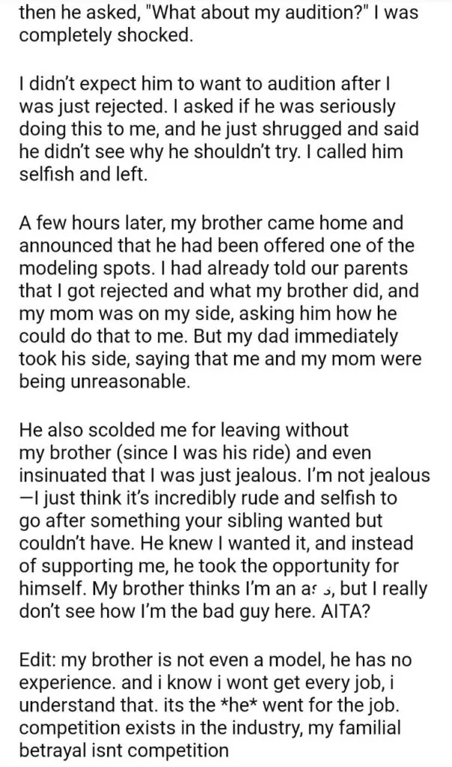Click the asterisk-emphasized word "*he*"
This screenshot has height=767, width=452.
pyautogui.click(x=236, y=705)
